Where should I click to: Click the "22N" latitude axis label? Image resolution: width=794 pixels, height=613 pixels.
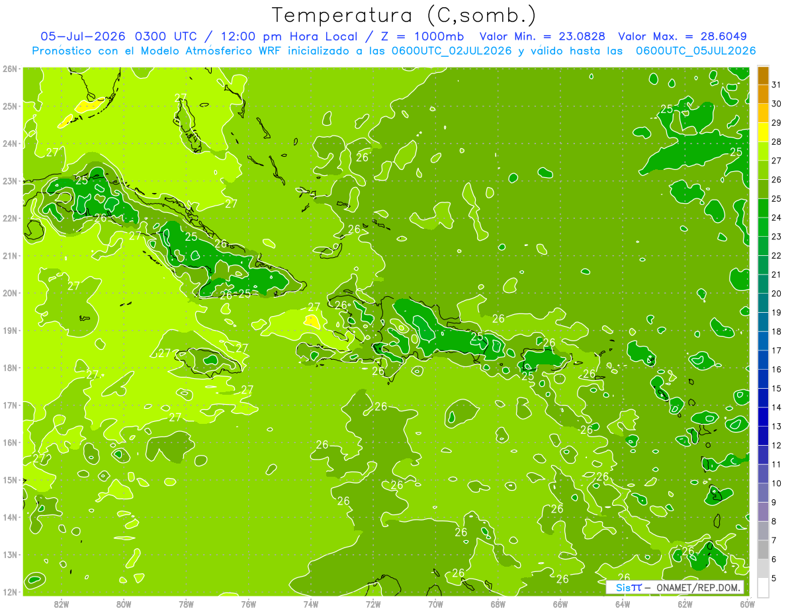(10, 218)
